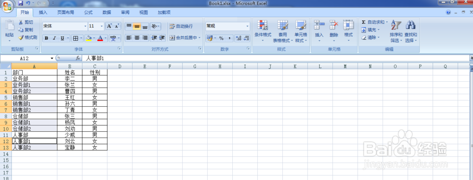This screenshot has height=180, width=473.
Task: Copy selection with 复制
Action: (x=26, y=30)
